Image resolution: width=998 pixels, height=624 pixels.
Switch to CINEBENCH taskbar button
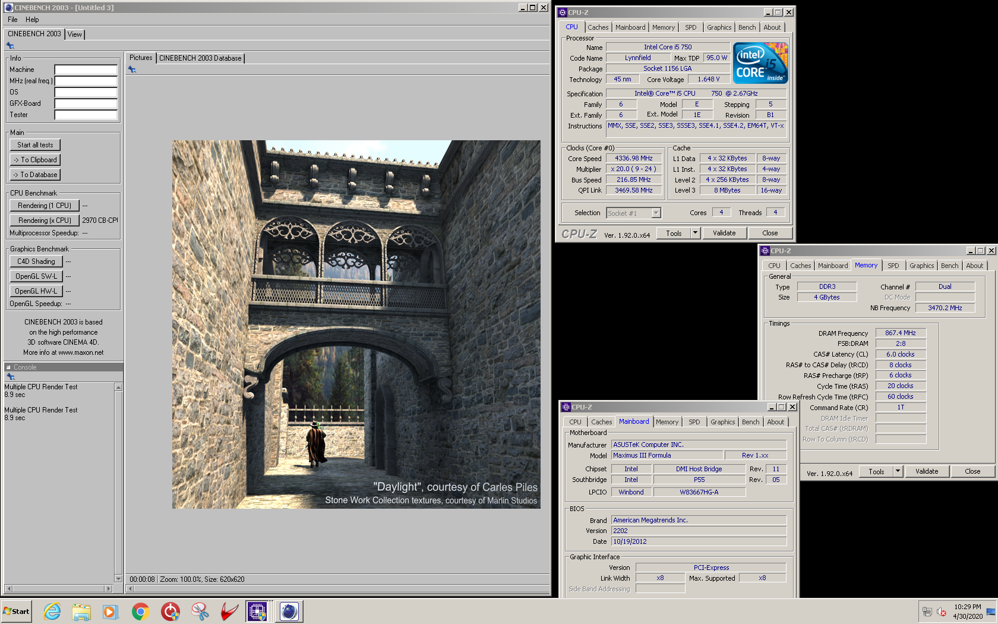tap(289, 612)
